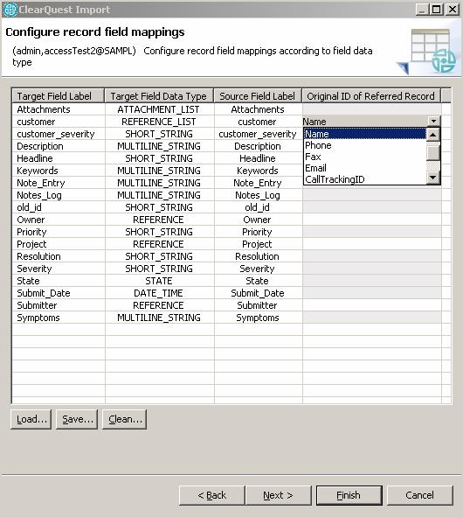Choose Email in the dropdown list
Image resolution: width=463 pixels, height=517 pixels.
(365, 168)
